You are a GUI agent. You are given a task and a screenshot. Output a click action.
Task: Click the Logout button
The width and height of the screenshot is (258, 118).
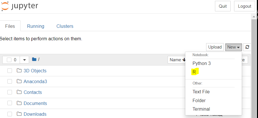click(x=245, y=6)
